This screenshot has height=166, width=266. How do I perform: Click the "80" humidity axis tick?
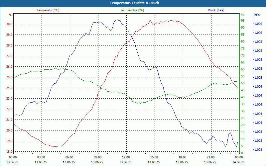tap(243, 41)
